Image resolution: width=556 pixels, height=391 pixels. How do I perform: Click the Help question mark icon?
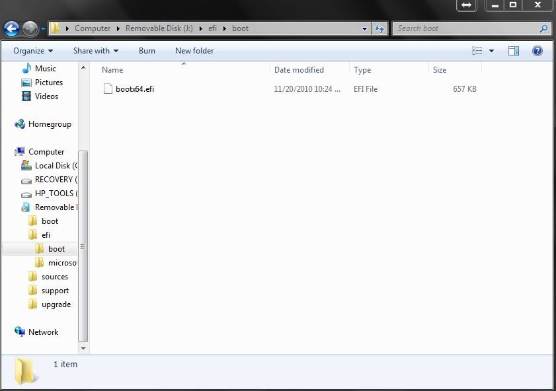537,51
